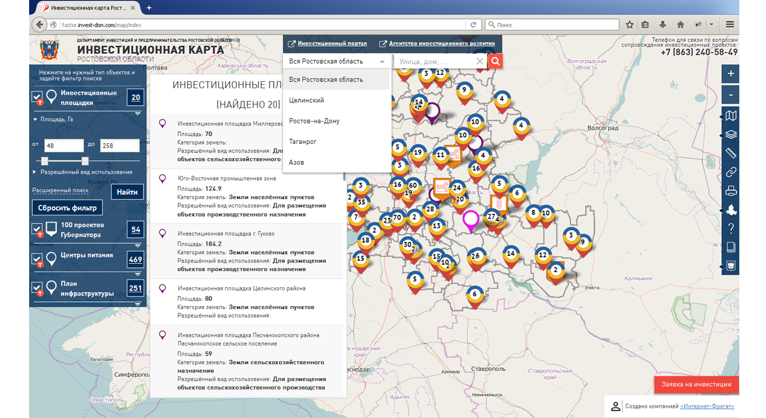The image size is (766, 418).
Task: Open Инвестиционный портал link
Action: [332, 44]
